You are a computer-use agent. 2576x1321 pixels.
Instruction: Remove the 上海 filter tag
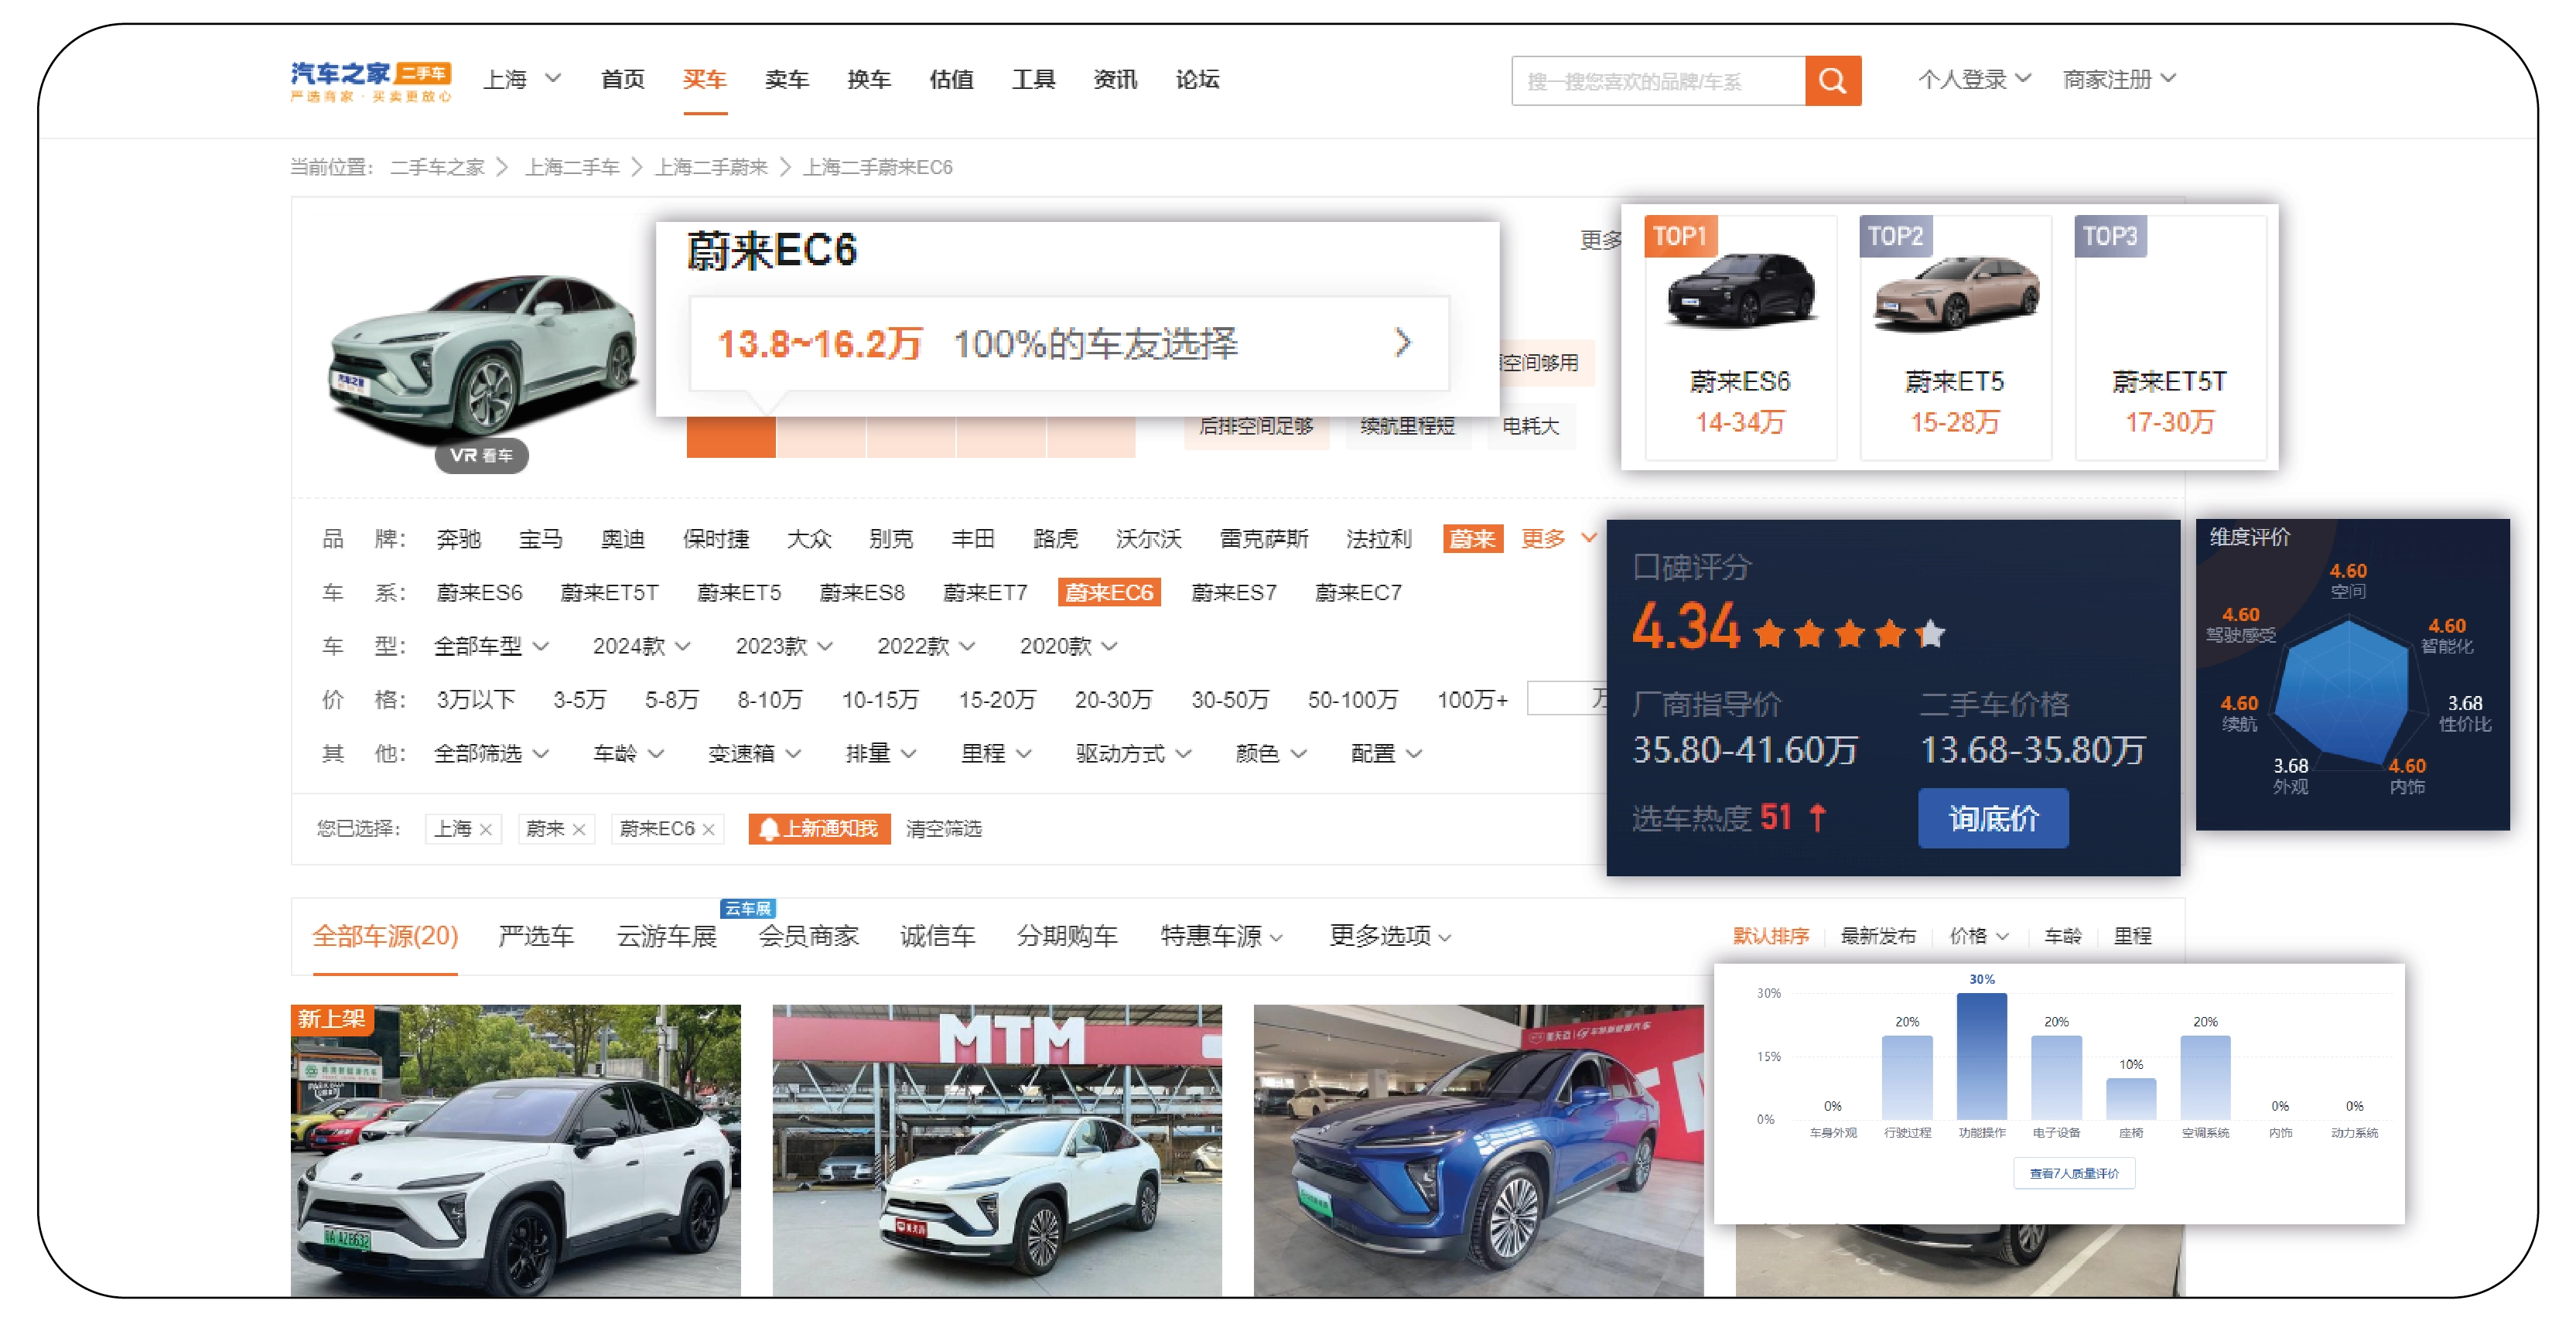(x=485, y=828)
